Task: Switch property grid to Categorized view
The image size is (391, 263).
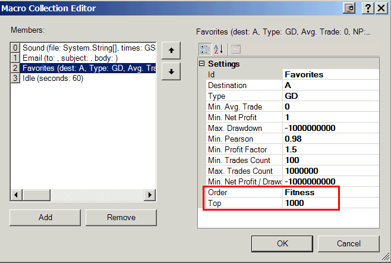Action: tap(204, 49)
